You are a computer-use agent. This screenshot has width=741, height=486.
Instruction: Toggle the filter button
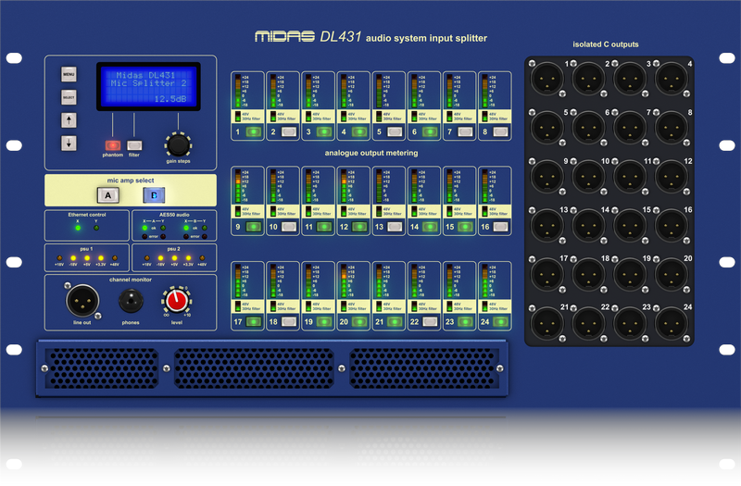pyautogui.click(x=134, y=145)
